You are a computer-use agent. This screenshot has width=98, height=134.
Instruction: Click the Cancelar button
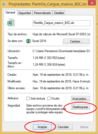coord(63,127)
